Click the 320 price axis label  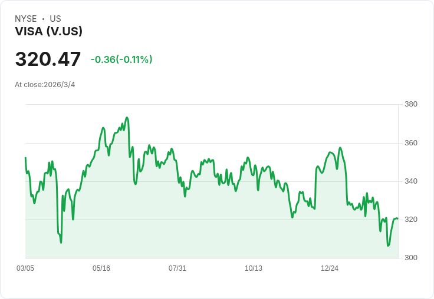point(411,220)
